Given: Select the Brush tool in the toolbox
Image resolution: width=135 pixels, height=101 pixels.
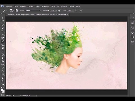Looking at the screenshot, I should click(x=3, y=41).
